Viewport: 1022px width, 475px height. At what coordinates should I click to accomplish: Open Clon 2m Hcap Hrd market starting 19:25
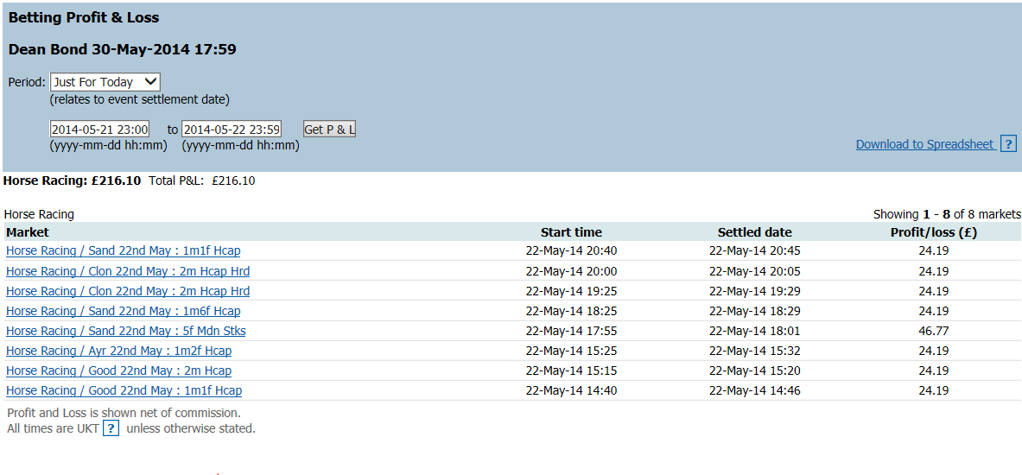point(128,290)
